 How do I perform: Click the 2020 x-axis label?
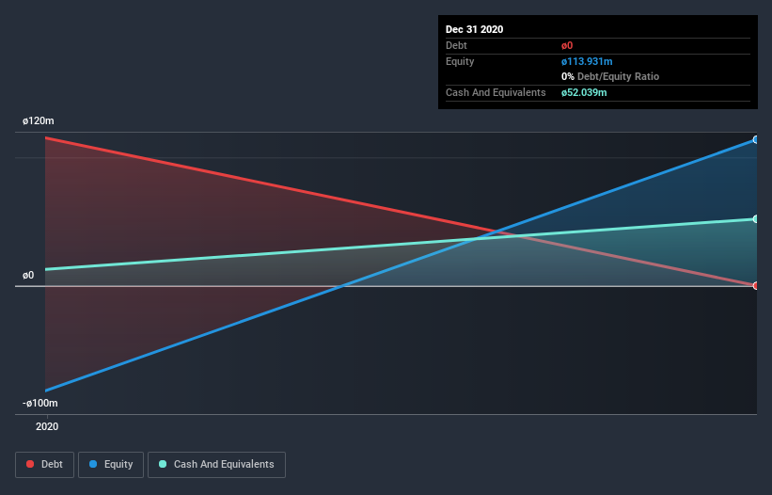pos(47,426)
